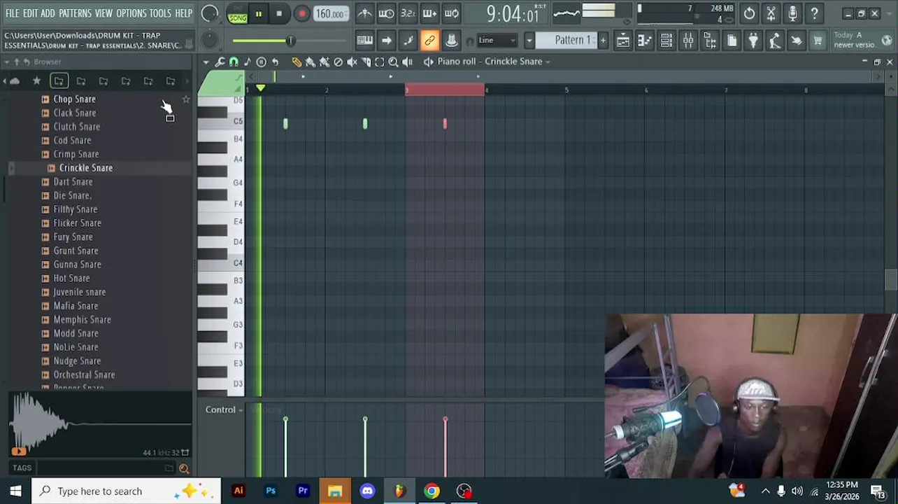Open Adobe Premiere Pro from taskbar
The image size is (898, 504).
303,491
